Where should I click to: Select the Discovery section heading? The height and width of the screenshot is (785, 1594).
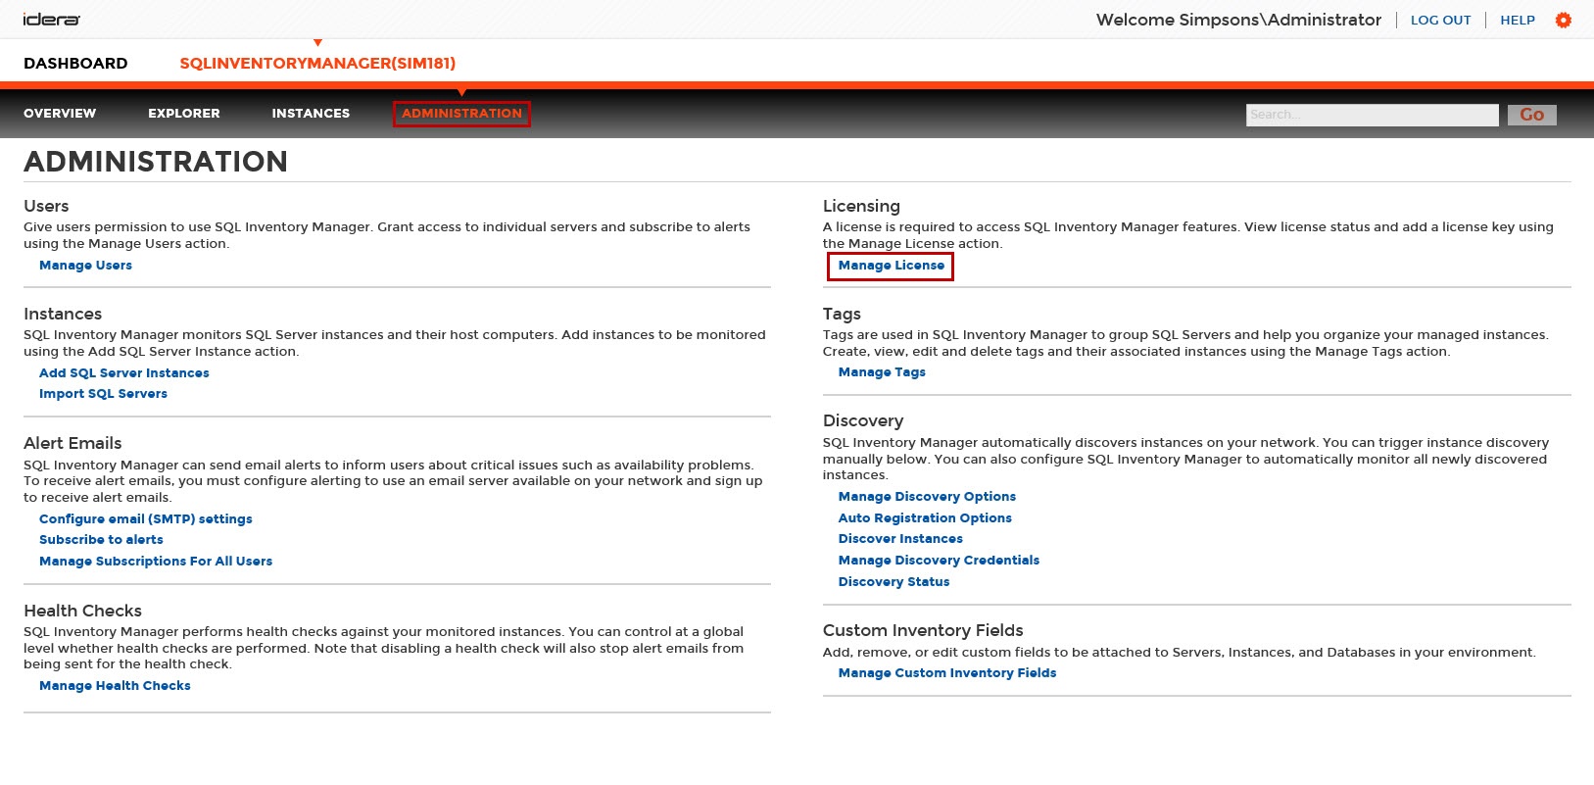pos(863,420)
